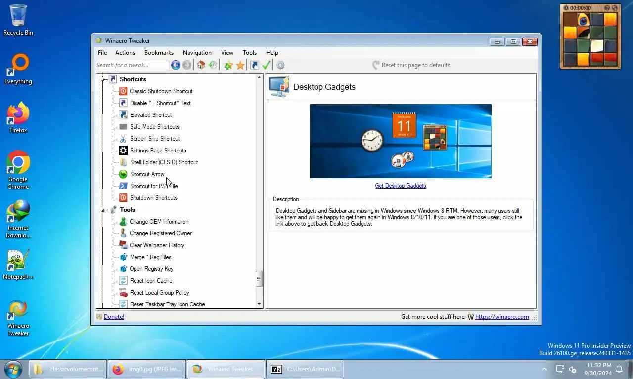Select Reset Local Group Policy item
633x379 pixels.
coord(159,293)
